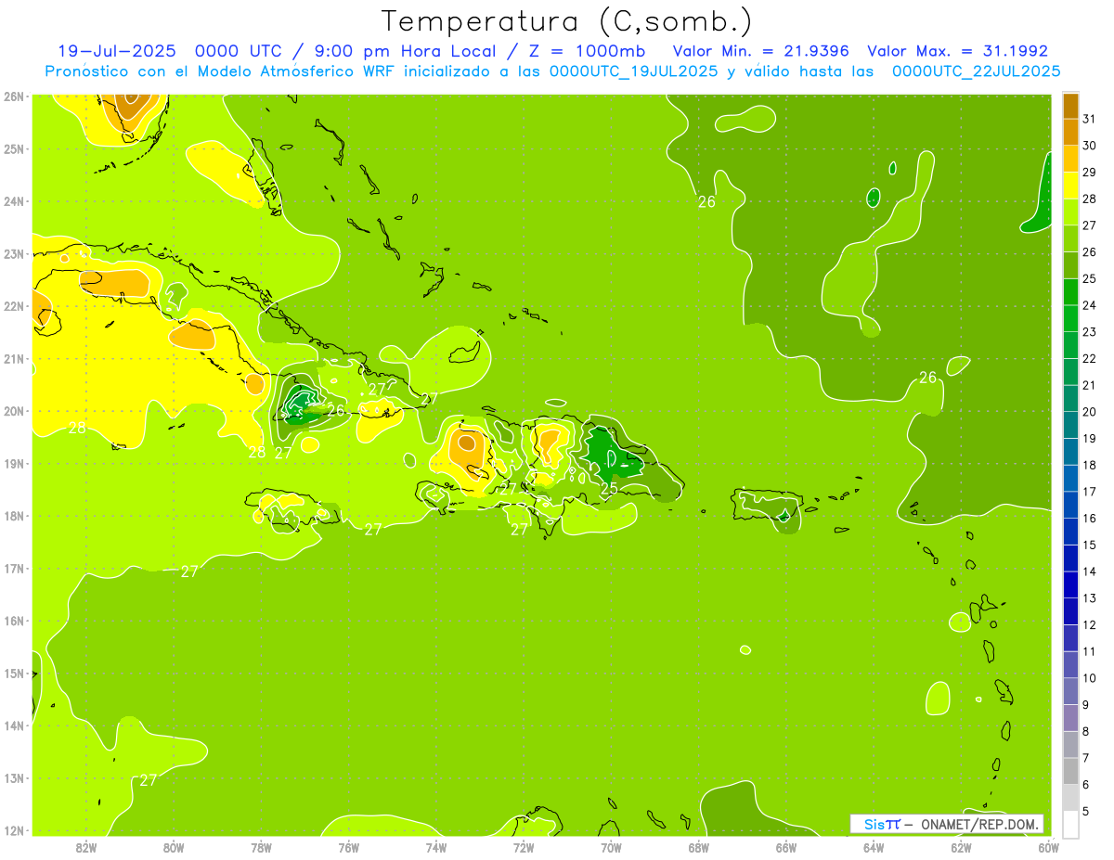This screenshot has height=860, width=1114.
Task: Click the longitude label "68W"
Action: pos(699,847)
